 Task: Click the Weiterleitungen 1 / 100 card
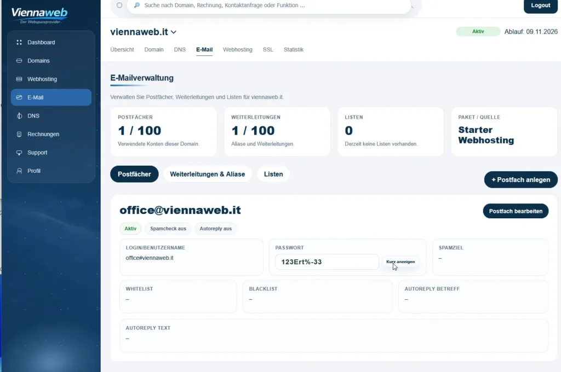coord(277,132)
